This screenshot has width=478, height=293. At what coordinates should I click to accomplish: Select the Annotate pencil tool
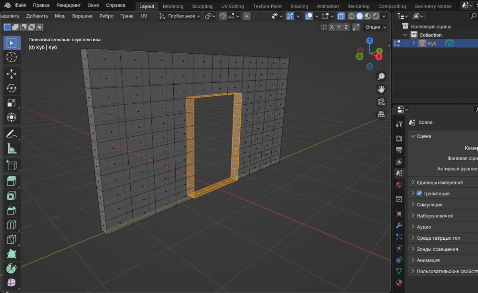[x=12, y=134]
